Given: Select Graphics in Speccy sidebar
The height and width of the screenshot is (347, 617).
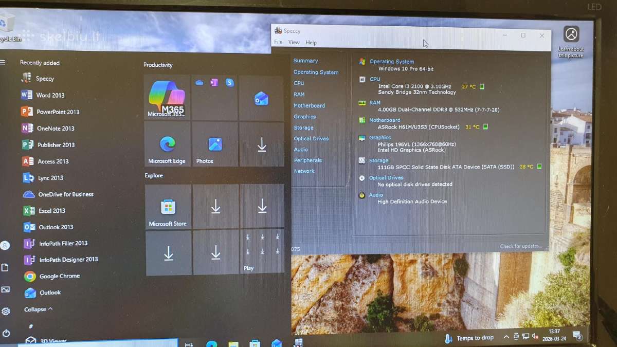Looking at the screenshot, I should click(305, 116).
